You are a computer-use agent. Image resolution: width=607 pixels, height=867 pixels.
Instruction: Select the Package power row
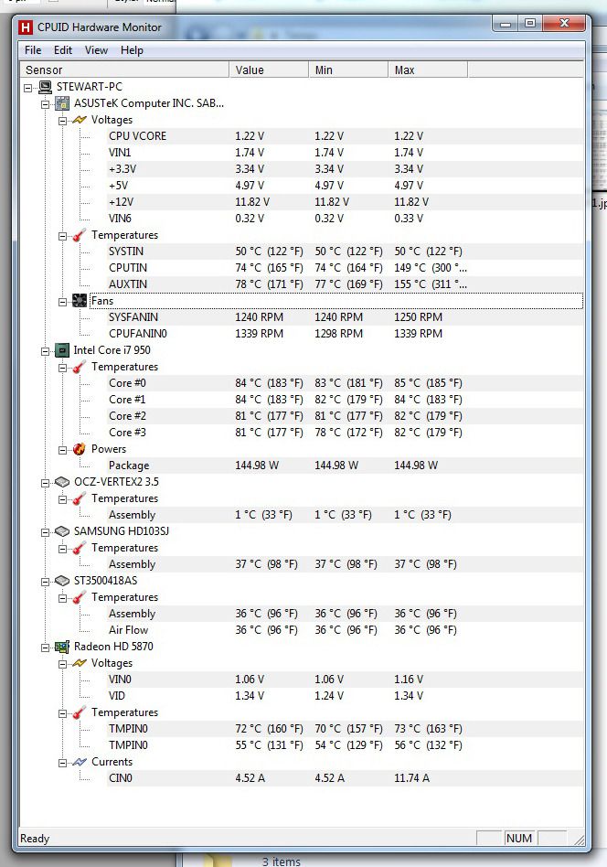pyautogui.click(x=129, y=466)
